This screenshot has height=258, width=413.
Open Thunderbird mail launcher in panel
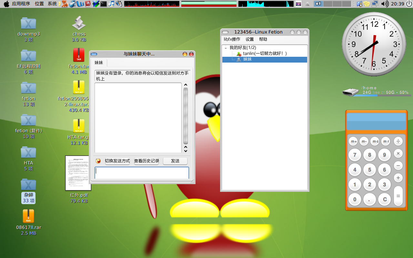pyautogui.click(x=73, y=4)
